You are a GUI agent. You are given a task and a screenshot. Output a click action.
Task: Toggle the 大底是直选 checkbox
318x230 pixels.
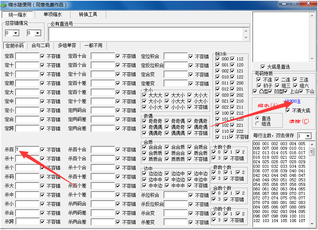coord(263,67)
